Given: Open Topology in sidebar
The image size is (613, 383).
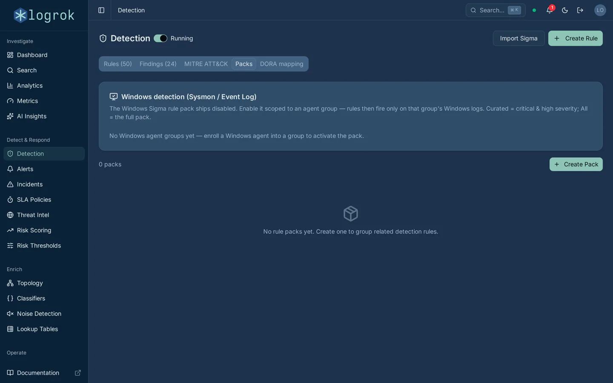Looking at the screenshot, I should [x=44, y=283].
